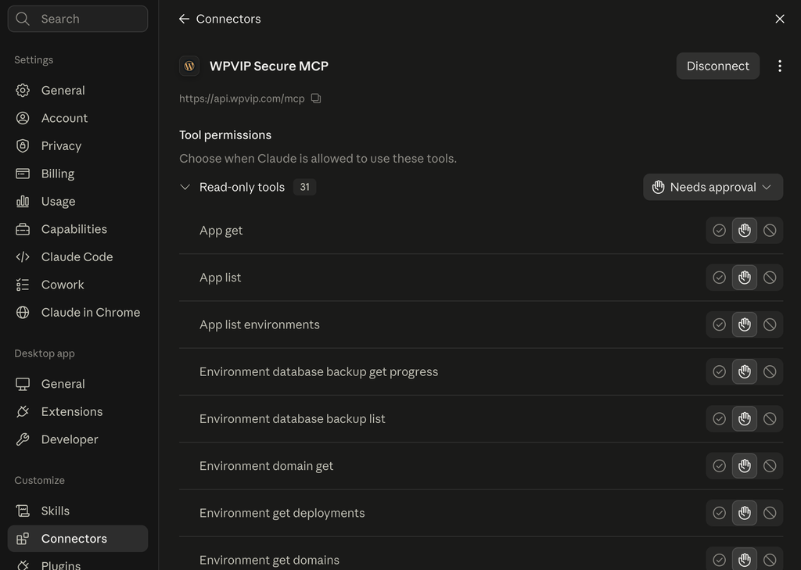The image size is (801, 570).
Task: Block Environment database backup list
Action: (x=770, y=419)
